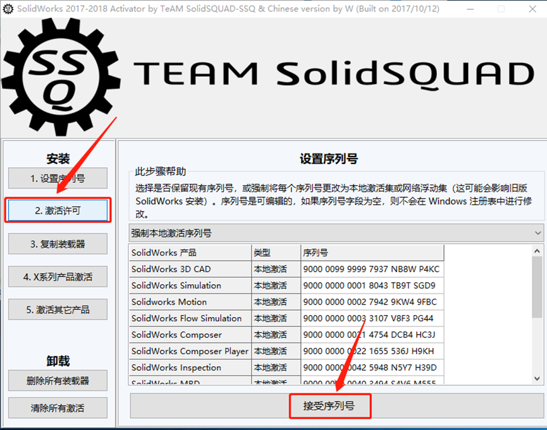The height and width of the screenshot is (430, 547).
Task: Click the SolidWorks activator icon in title bar
Action: click(x=8, y=9)
